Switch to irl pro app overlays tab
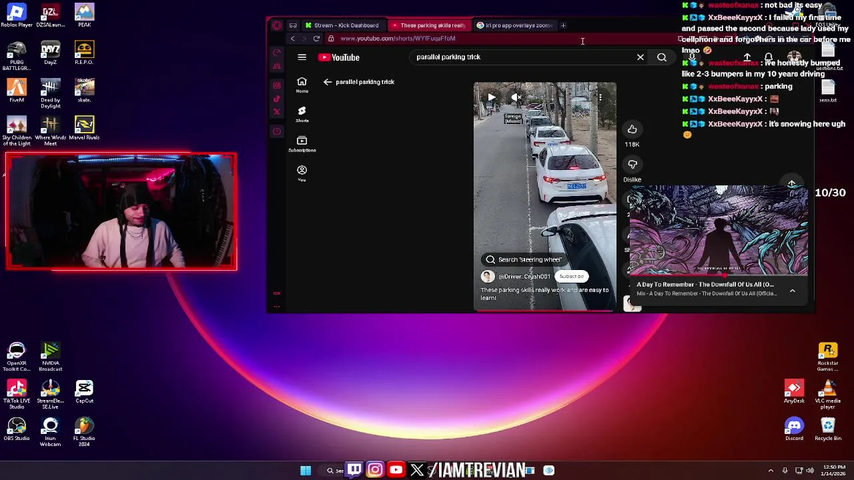 [514, 25]
